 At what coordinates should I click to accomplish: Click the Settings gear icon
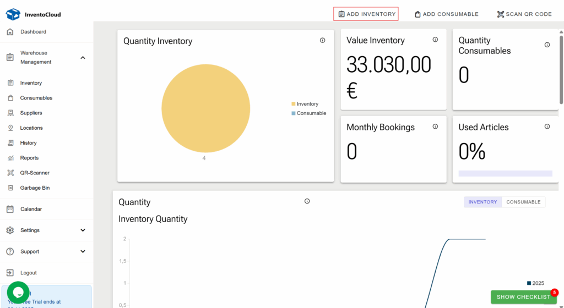pos(10,230)
